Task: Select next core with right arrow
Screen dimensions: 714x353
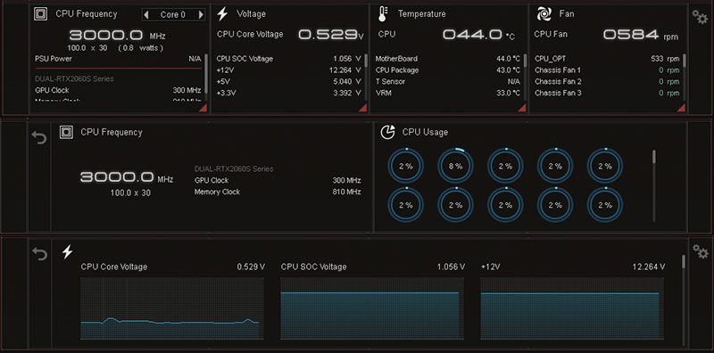Action: pyautogui.click(x=200, y=14)
